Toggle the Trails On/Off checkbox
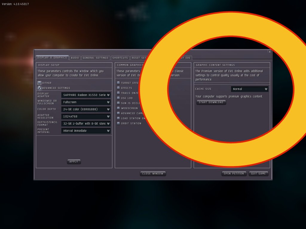 [x=118, y=93]
